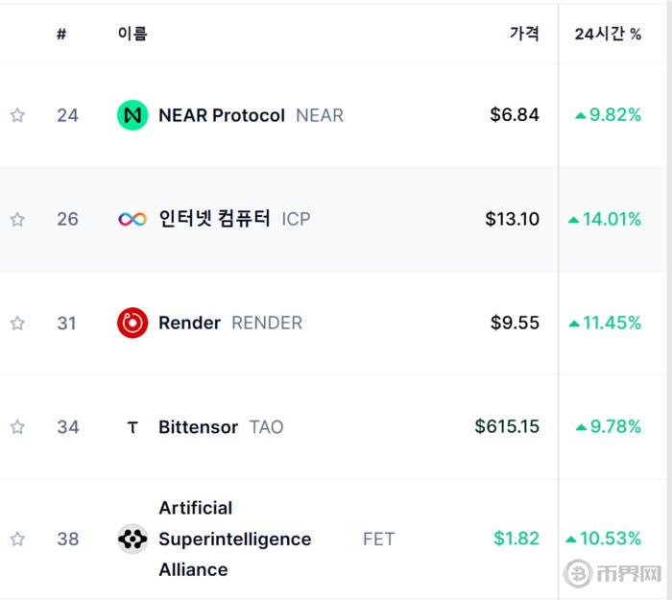This screenshot has height=600, width=672.
Task: Open the Render coin name link
Action: [x=189, y=323]
